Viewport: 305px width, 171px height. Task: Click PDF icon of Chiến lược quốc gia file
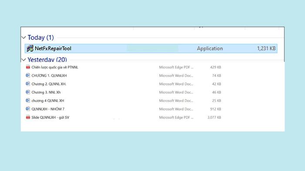point(28,67)
